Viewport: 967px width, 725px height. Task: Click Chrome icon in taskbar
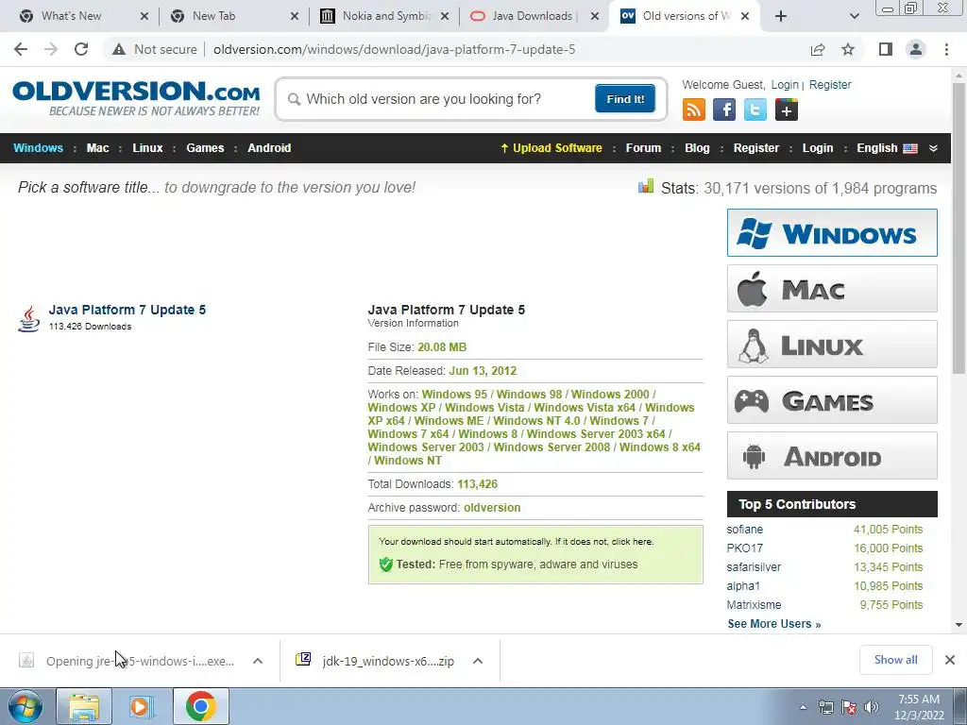[201, 706]
